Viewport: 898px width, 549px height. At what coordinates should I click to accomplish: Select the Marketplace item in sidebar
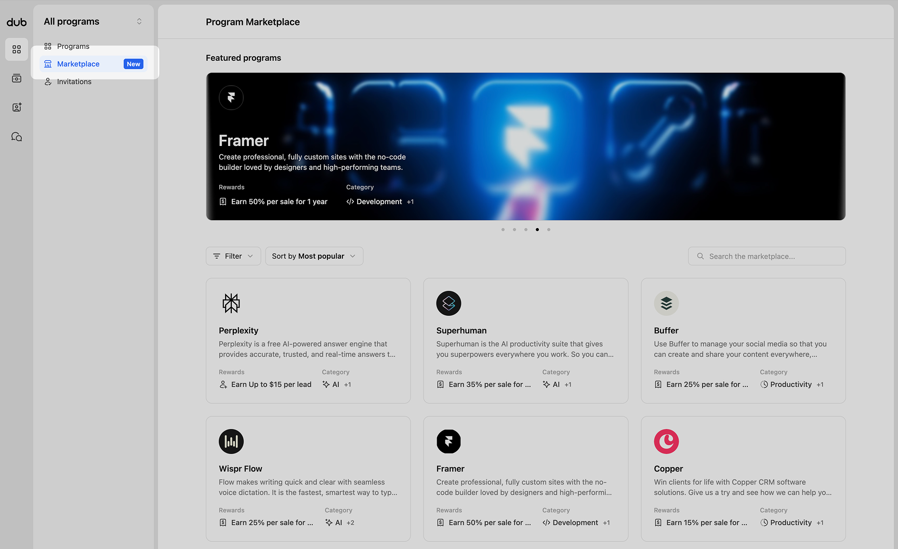coord(78,63)
